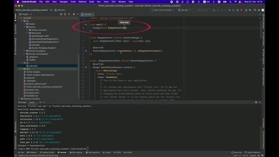Select the main.dart editor tab
Screen dimensions: 279x157
point(87,14)
